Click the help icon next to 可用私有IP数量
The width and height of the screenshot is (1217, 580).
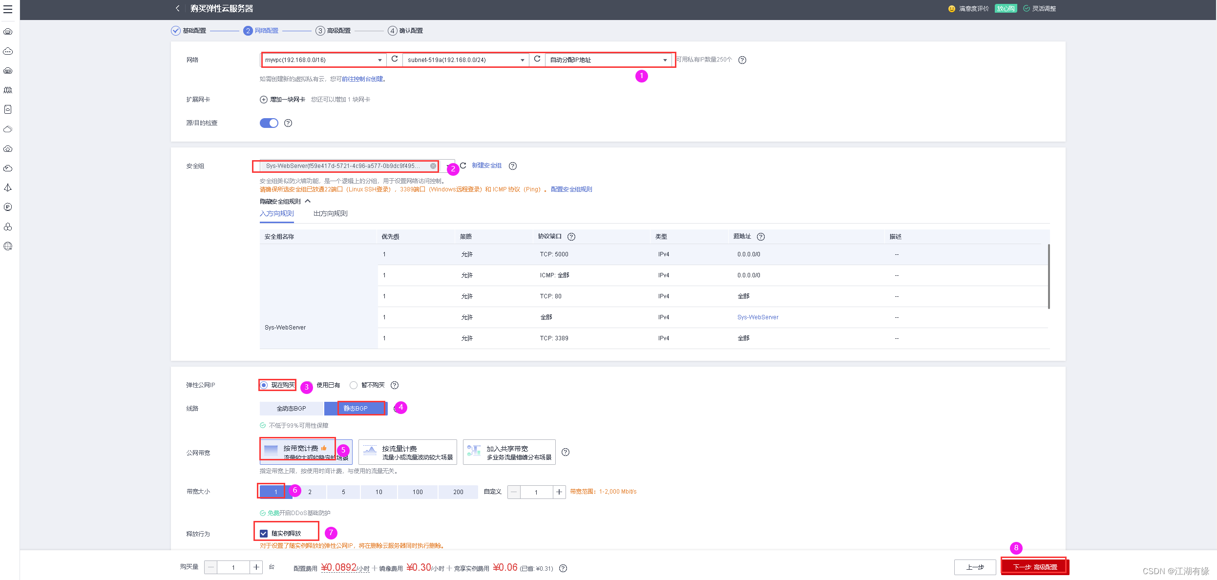click(x=742, y=60)
